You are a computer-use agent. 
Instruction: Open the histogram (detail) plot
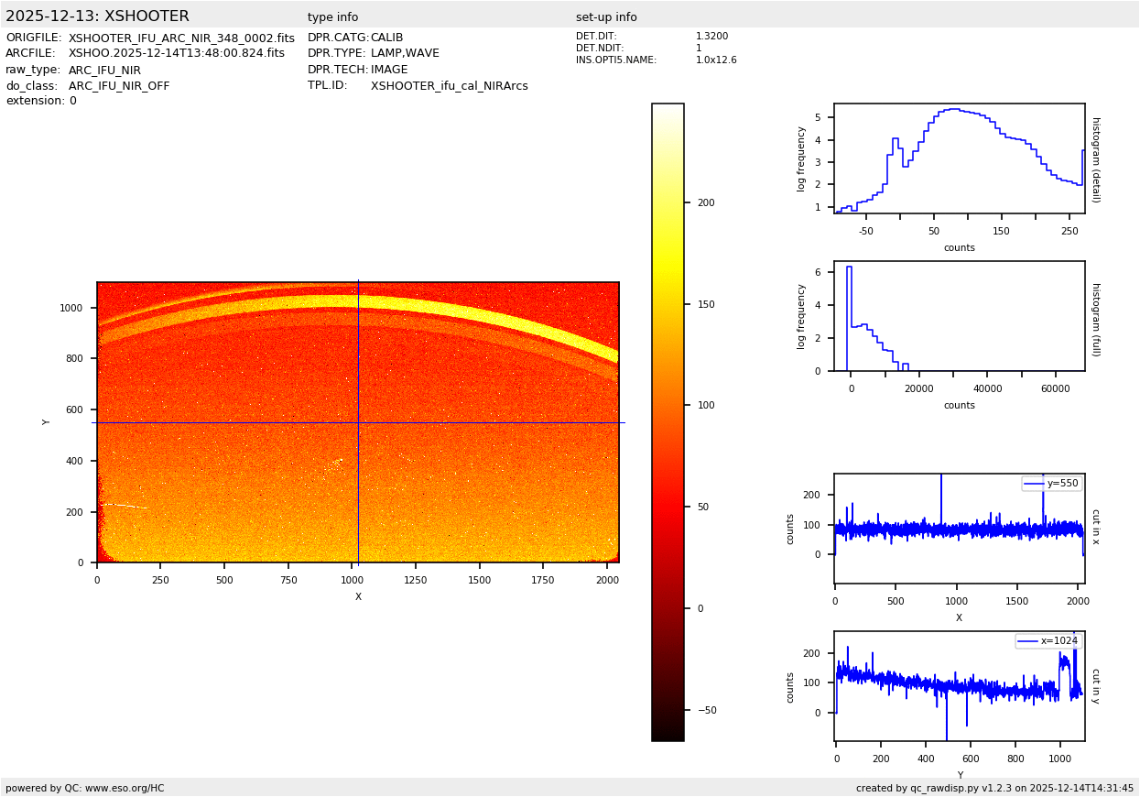tap(959, 158)
